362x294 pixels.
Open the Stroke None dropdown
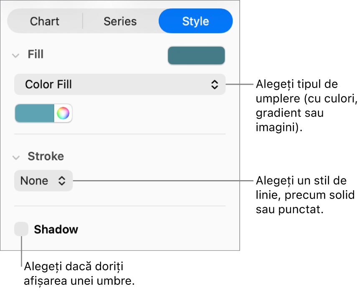click(43, 181)
